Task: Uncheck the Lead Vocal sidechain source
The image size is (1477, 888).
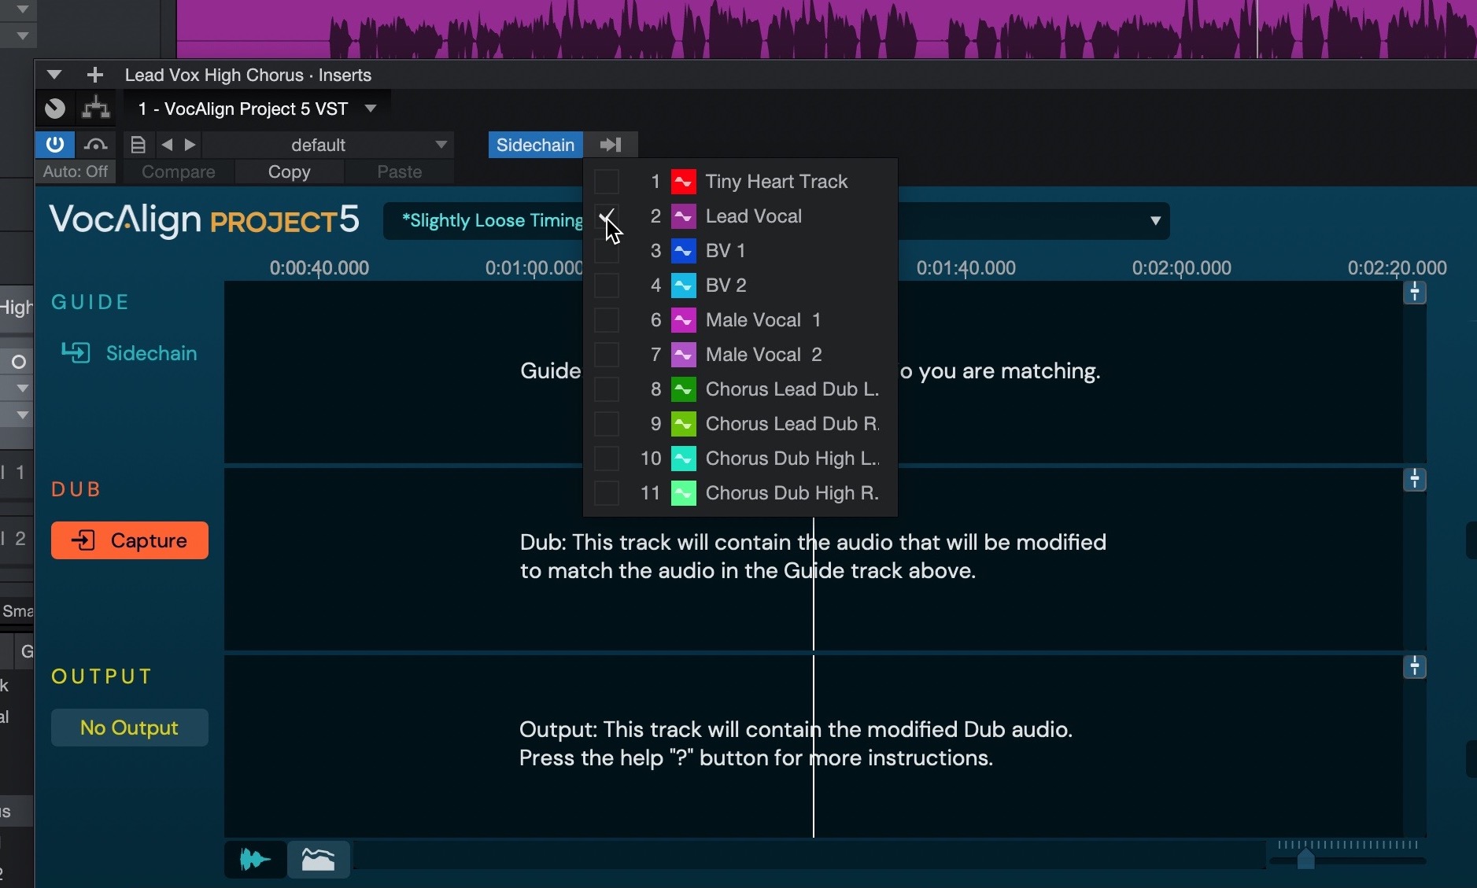Action: (x=607, y=216)
